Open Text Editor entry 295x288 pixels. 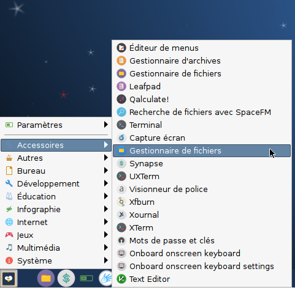coord(202,279)
